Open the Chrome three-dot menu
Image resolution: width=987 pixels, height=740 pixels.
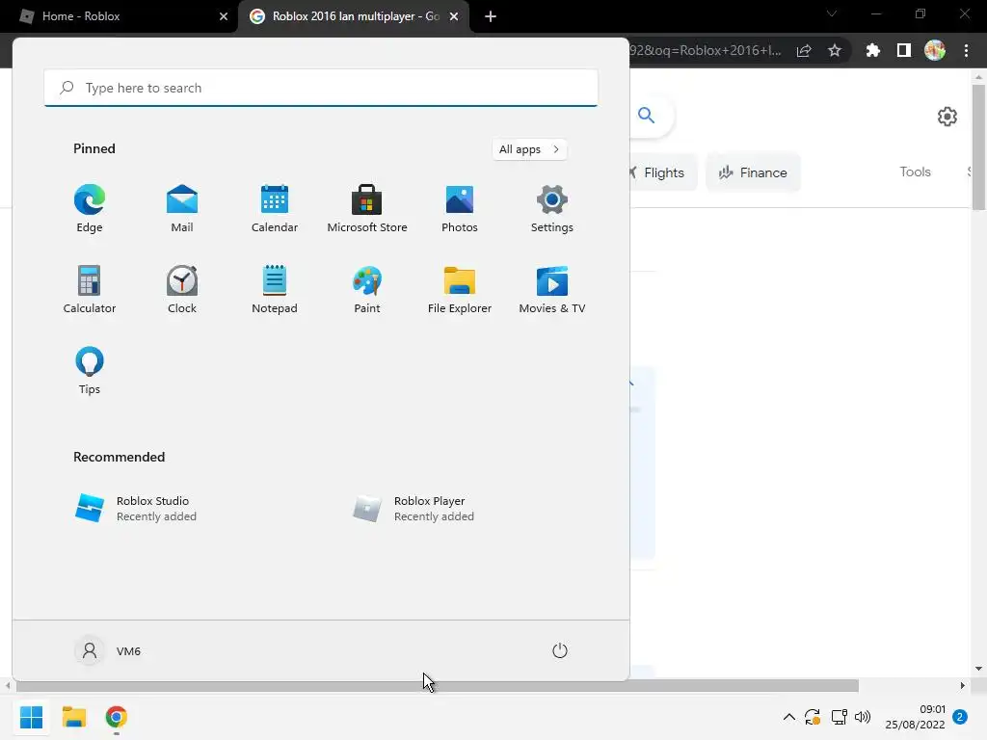[x=966, y=50]
